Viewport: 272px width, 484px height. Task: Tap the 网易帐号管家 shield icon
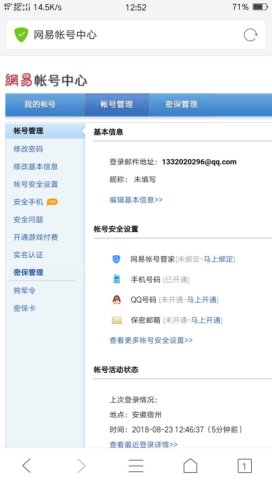point(116,259)
